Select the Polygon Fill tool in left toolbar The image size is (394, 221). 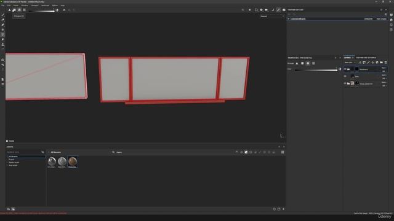(x=2, y=34)
